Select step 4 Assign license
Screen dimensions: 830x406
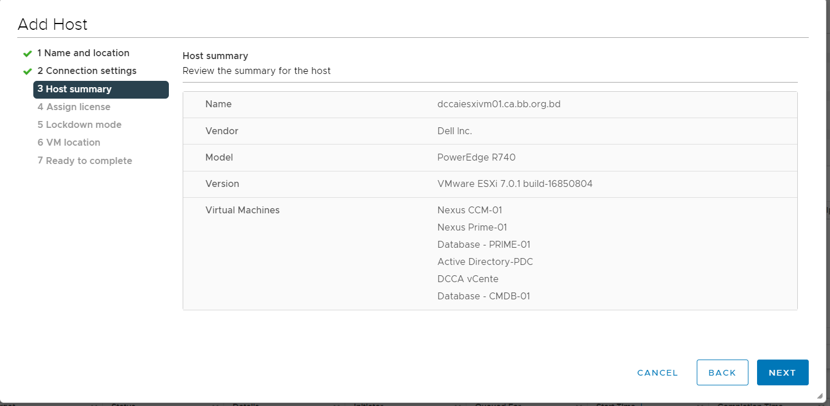pyautogui.click(x=74, y=107)
